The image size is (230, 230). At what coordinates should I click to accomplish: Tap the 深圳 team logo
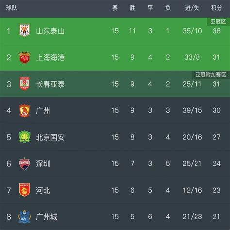[x=24, y=163]
